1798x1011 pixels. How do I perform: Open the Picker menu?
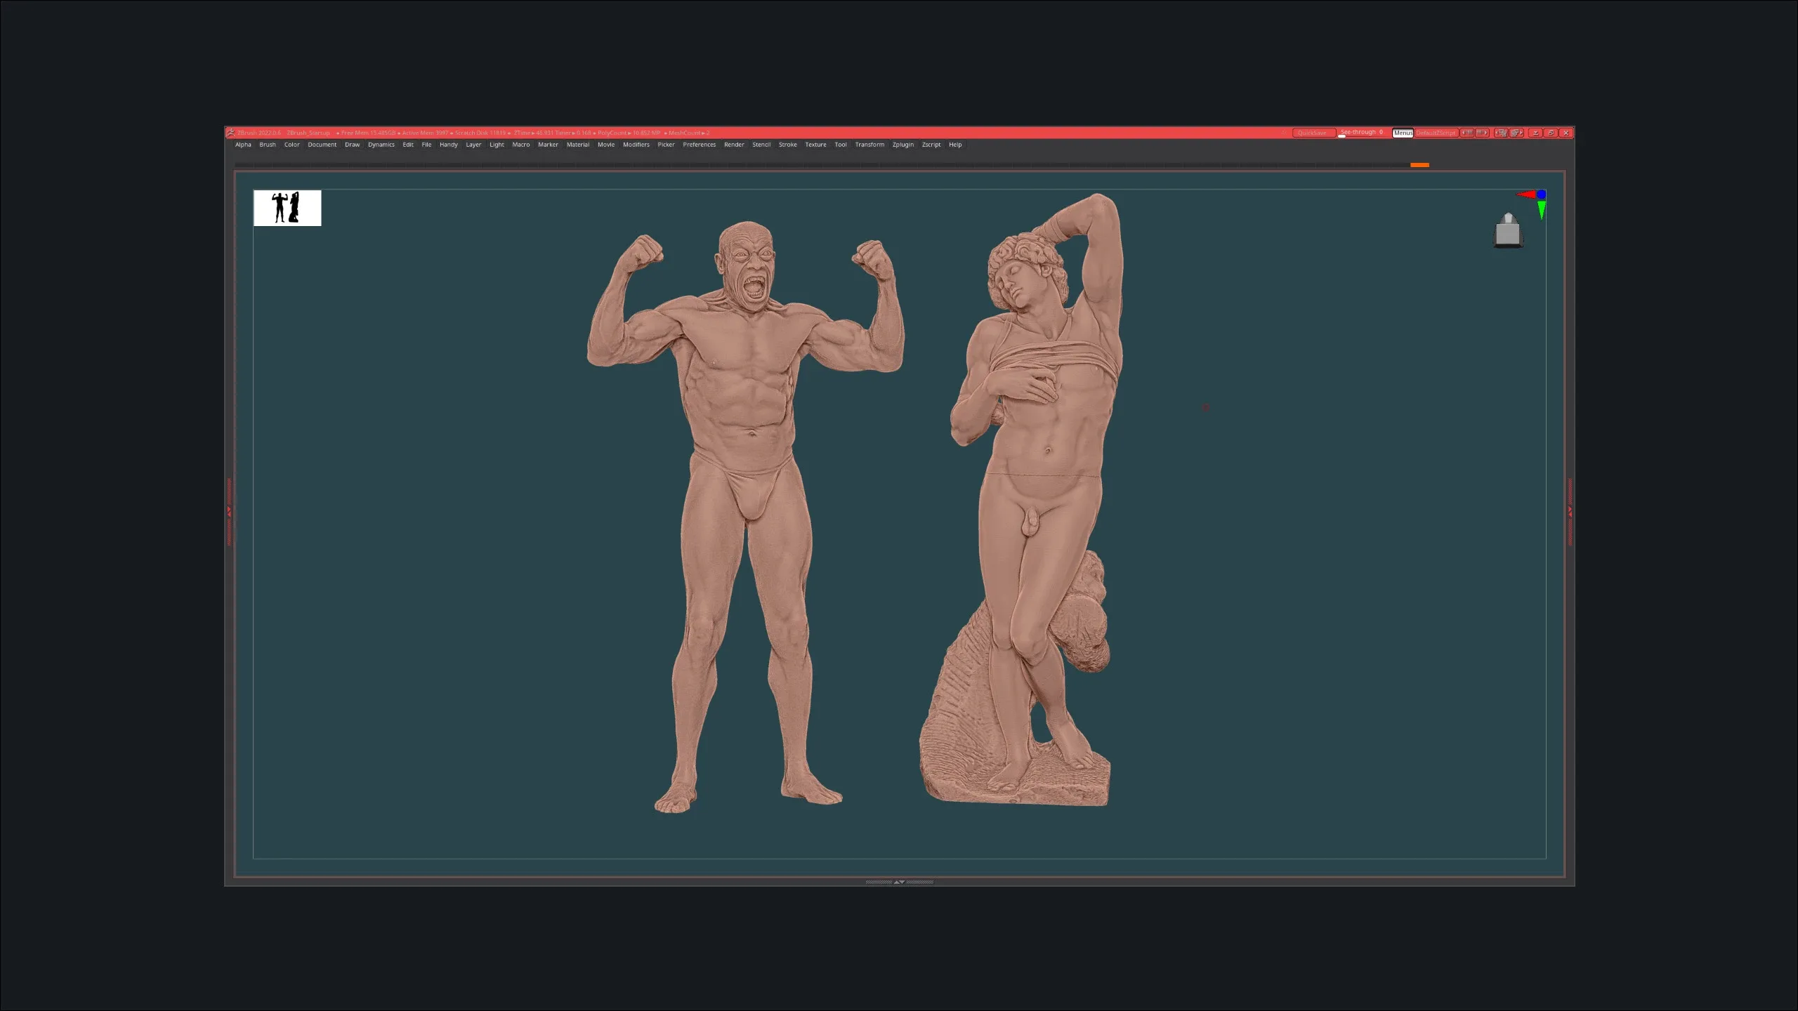[x=666, y=145]
